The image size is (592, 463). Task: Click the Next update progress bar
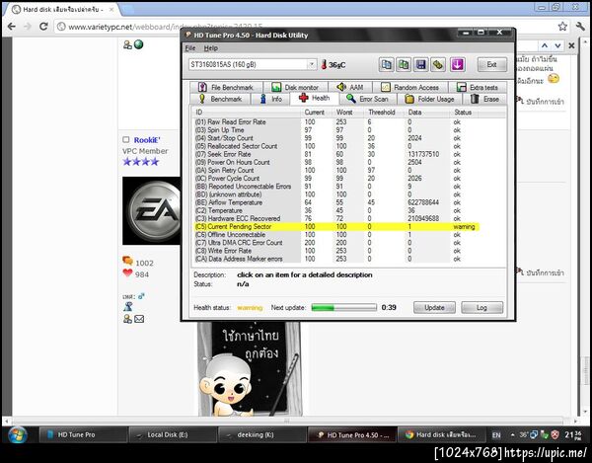click(x=343, y=307)
